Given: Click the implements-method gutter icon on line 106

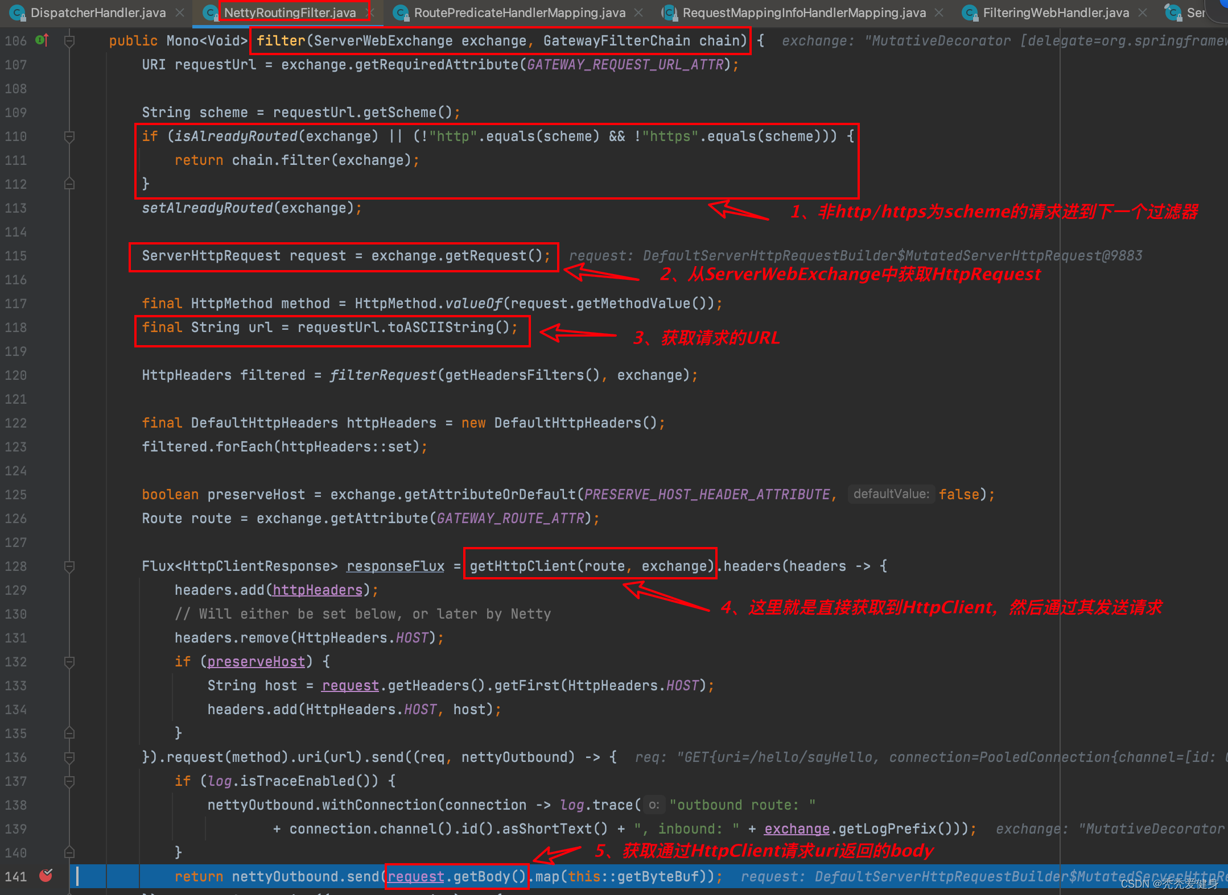Looking at the screenshot, I should coord(42,40).
